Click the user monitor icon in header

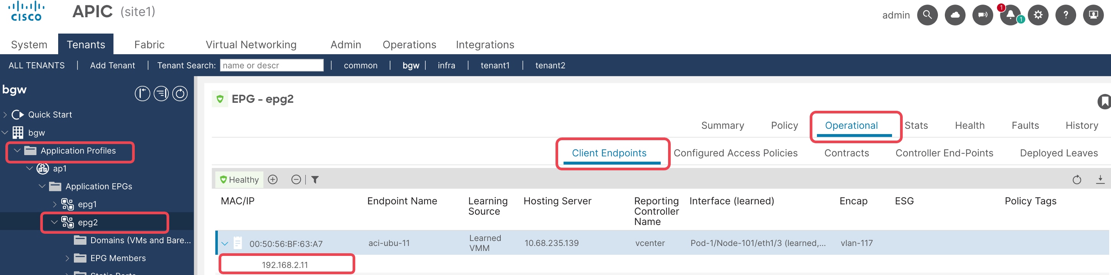pos(1093,15)
